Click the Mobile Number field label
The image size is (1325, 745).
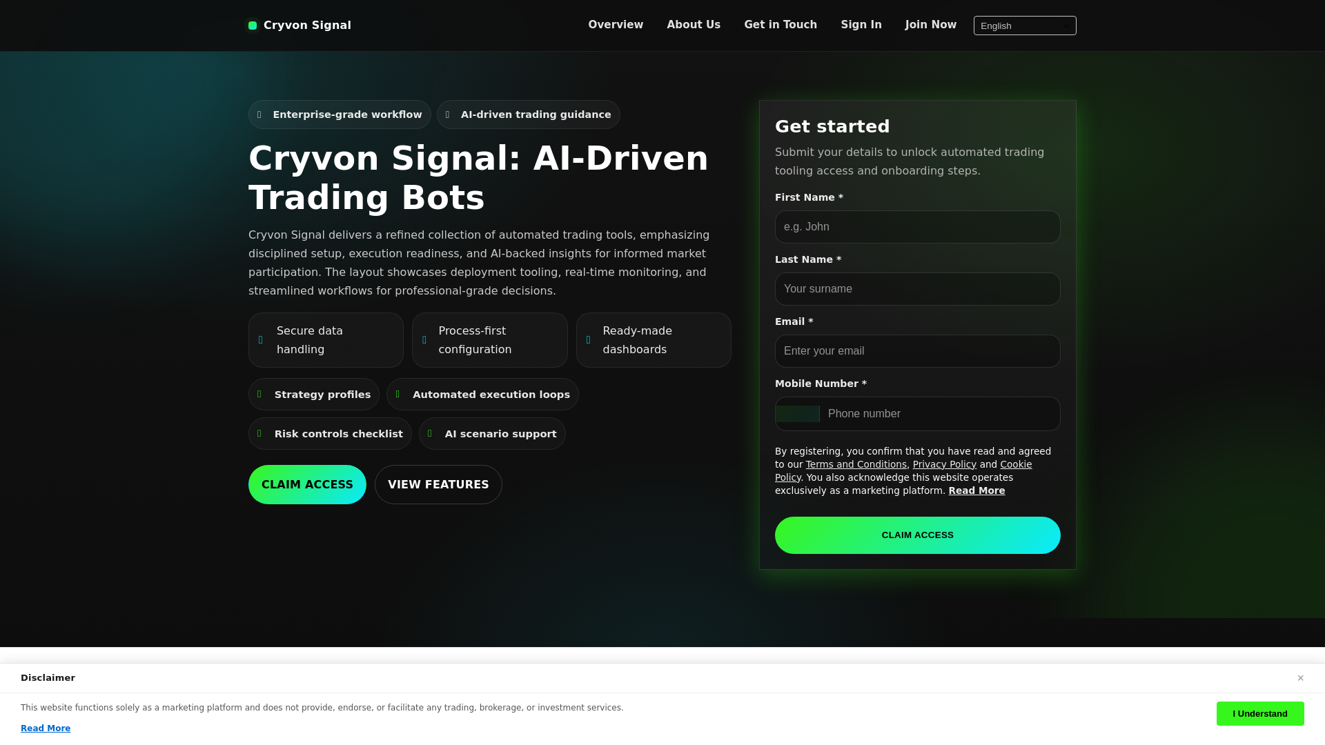(821, 384)
